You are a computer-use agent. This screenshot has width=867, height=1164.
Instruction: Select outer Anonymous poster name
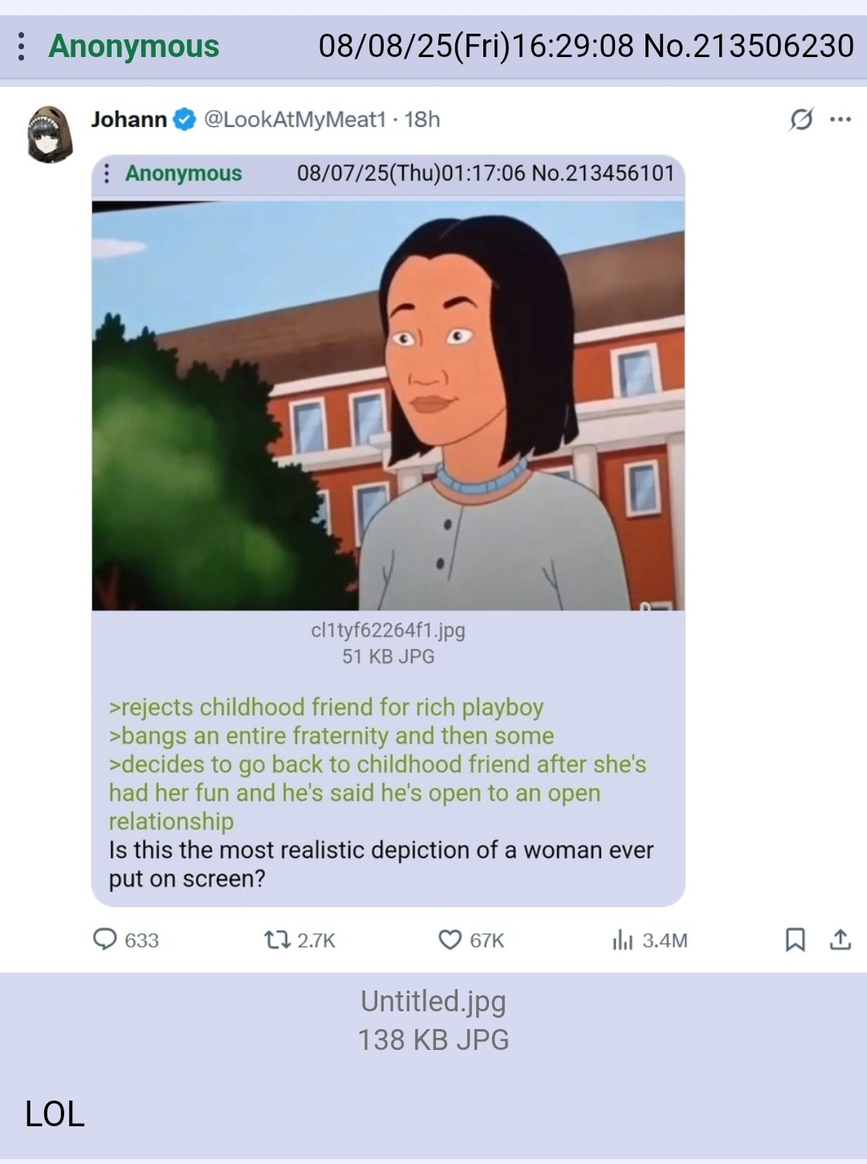(134, 46)
